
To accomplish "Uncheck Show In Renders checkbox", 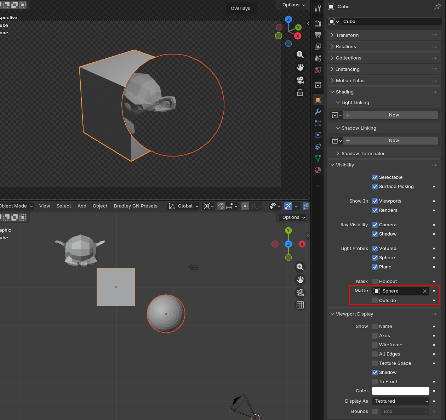I will (x=375, y=210).
